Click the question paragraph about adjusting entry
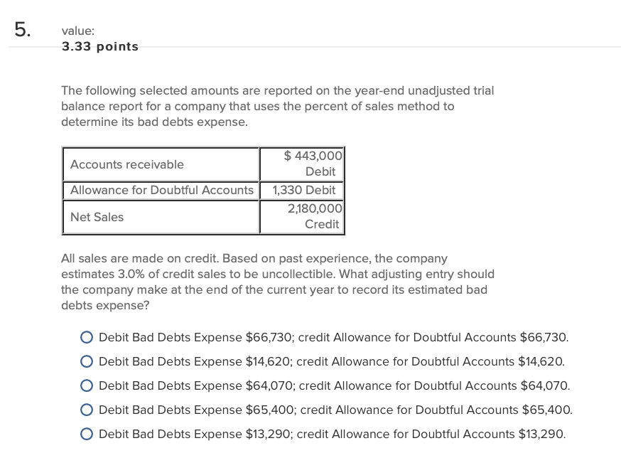This screenshot has width=621, height=458. point(277,282)
